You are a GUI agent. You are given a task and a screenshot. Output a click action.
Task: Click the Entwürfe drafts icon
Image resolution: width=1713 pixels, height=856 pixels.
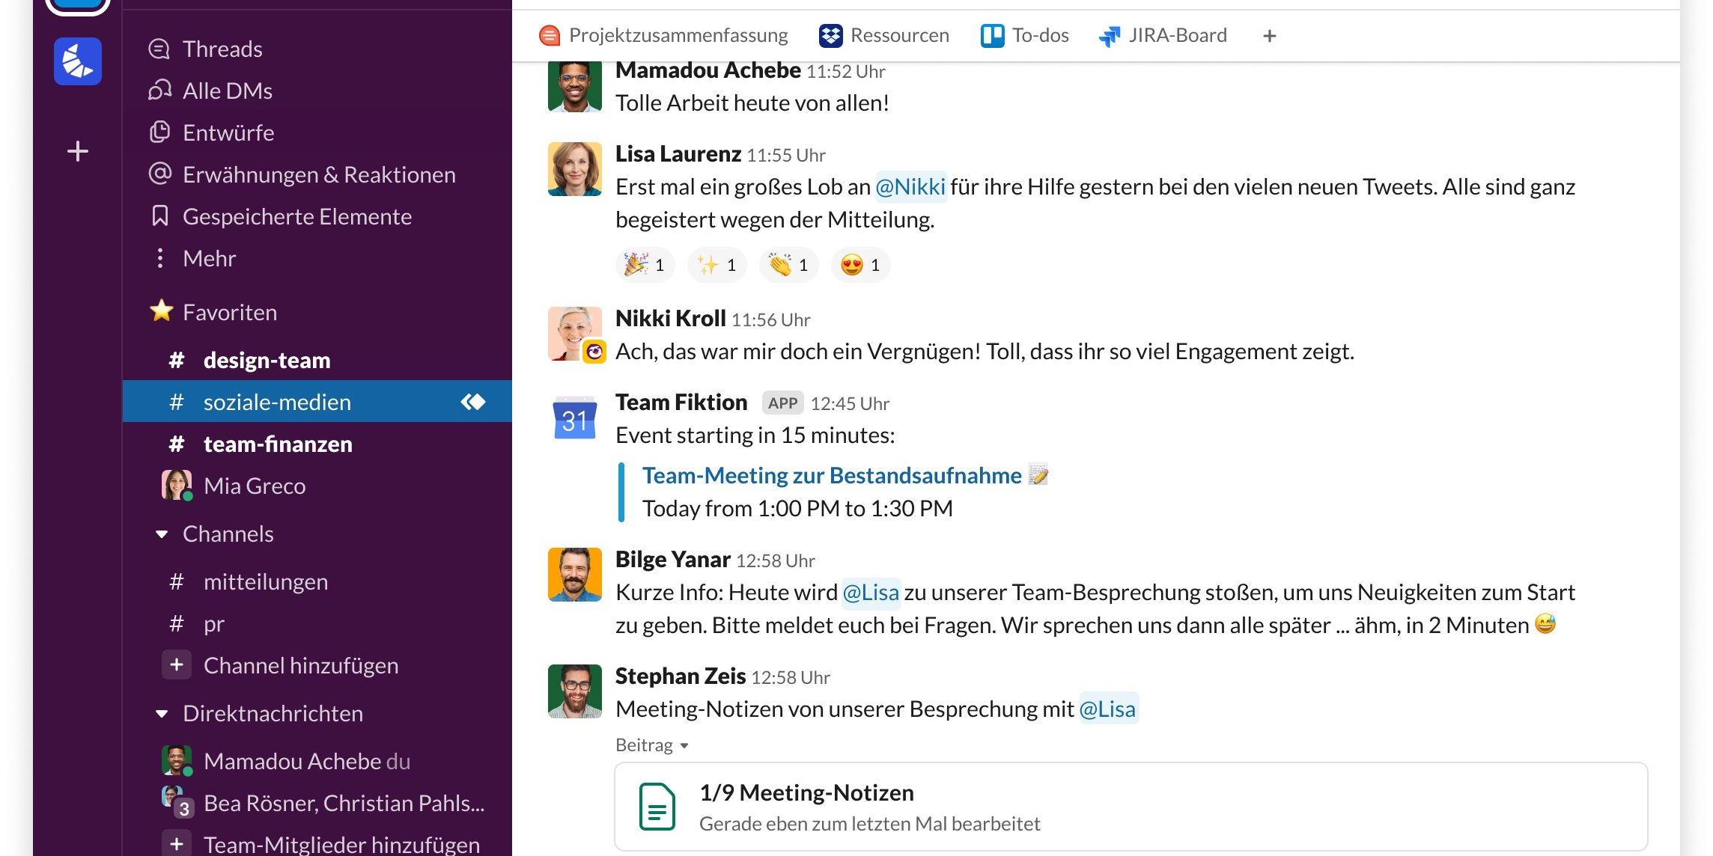159,132
